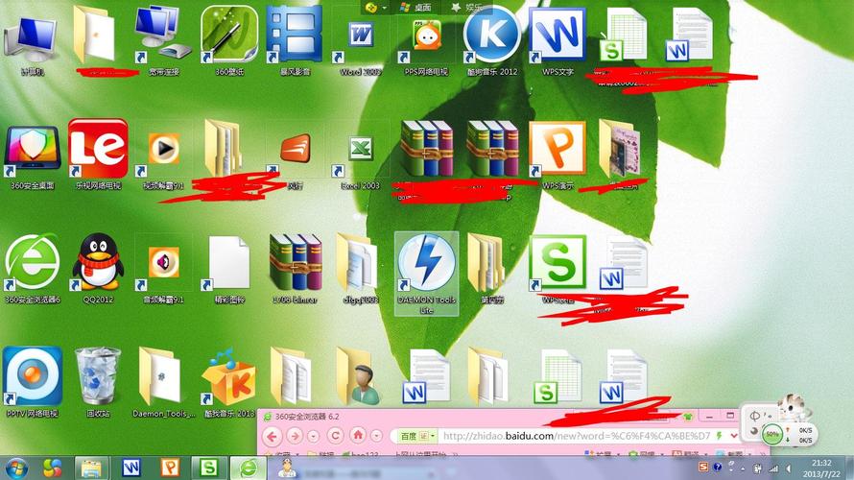Expand dropdown arrow beside 360 desktop logo

click(384, 7)
